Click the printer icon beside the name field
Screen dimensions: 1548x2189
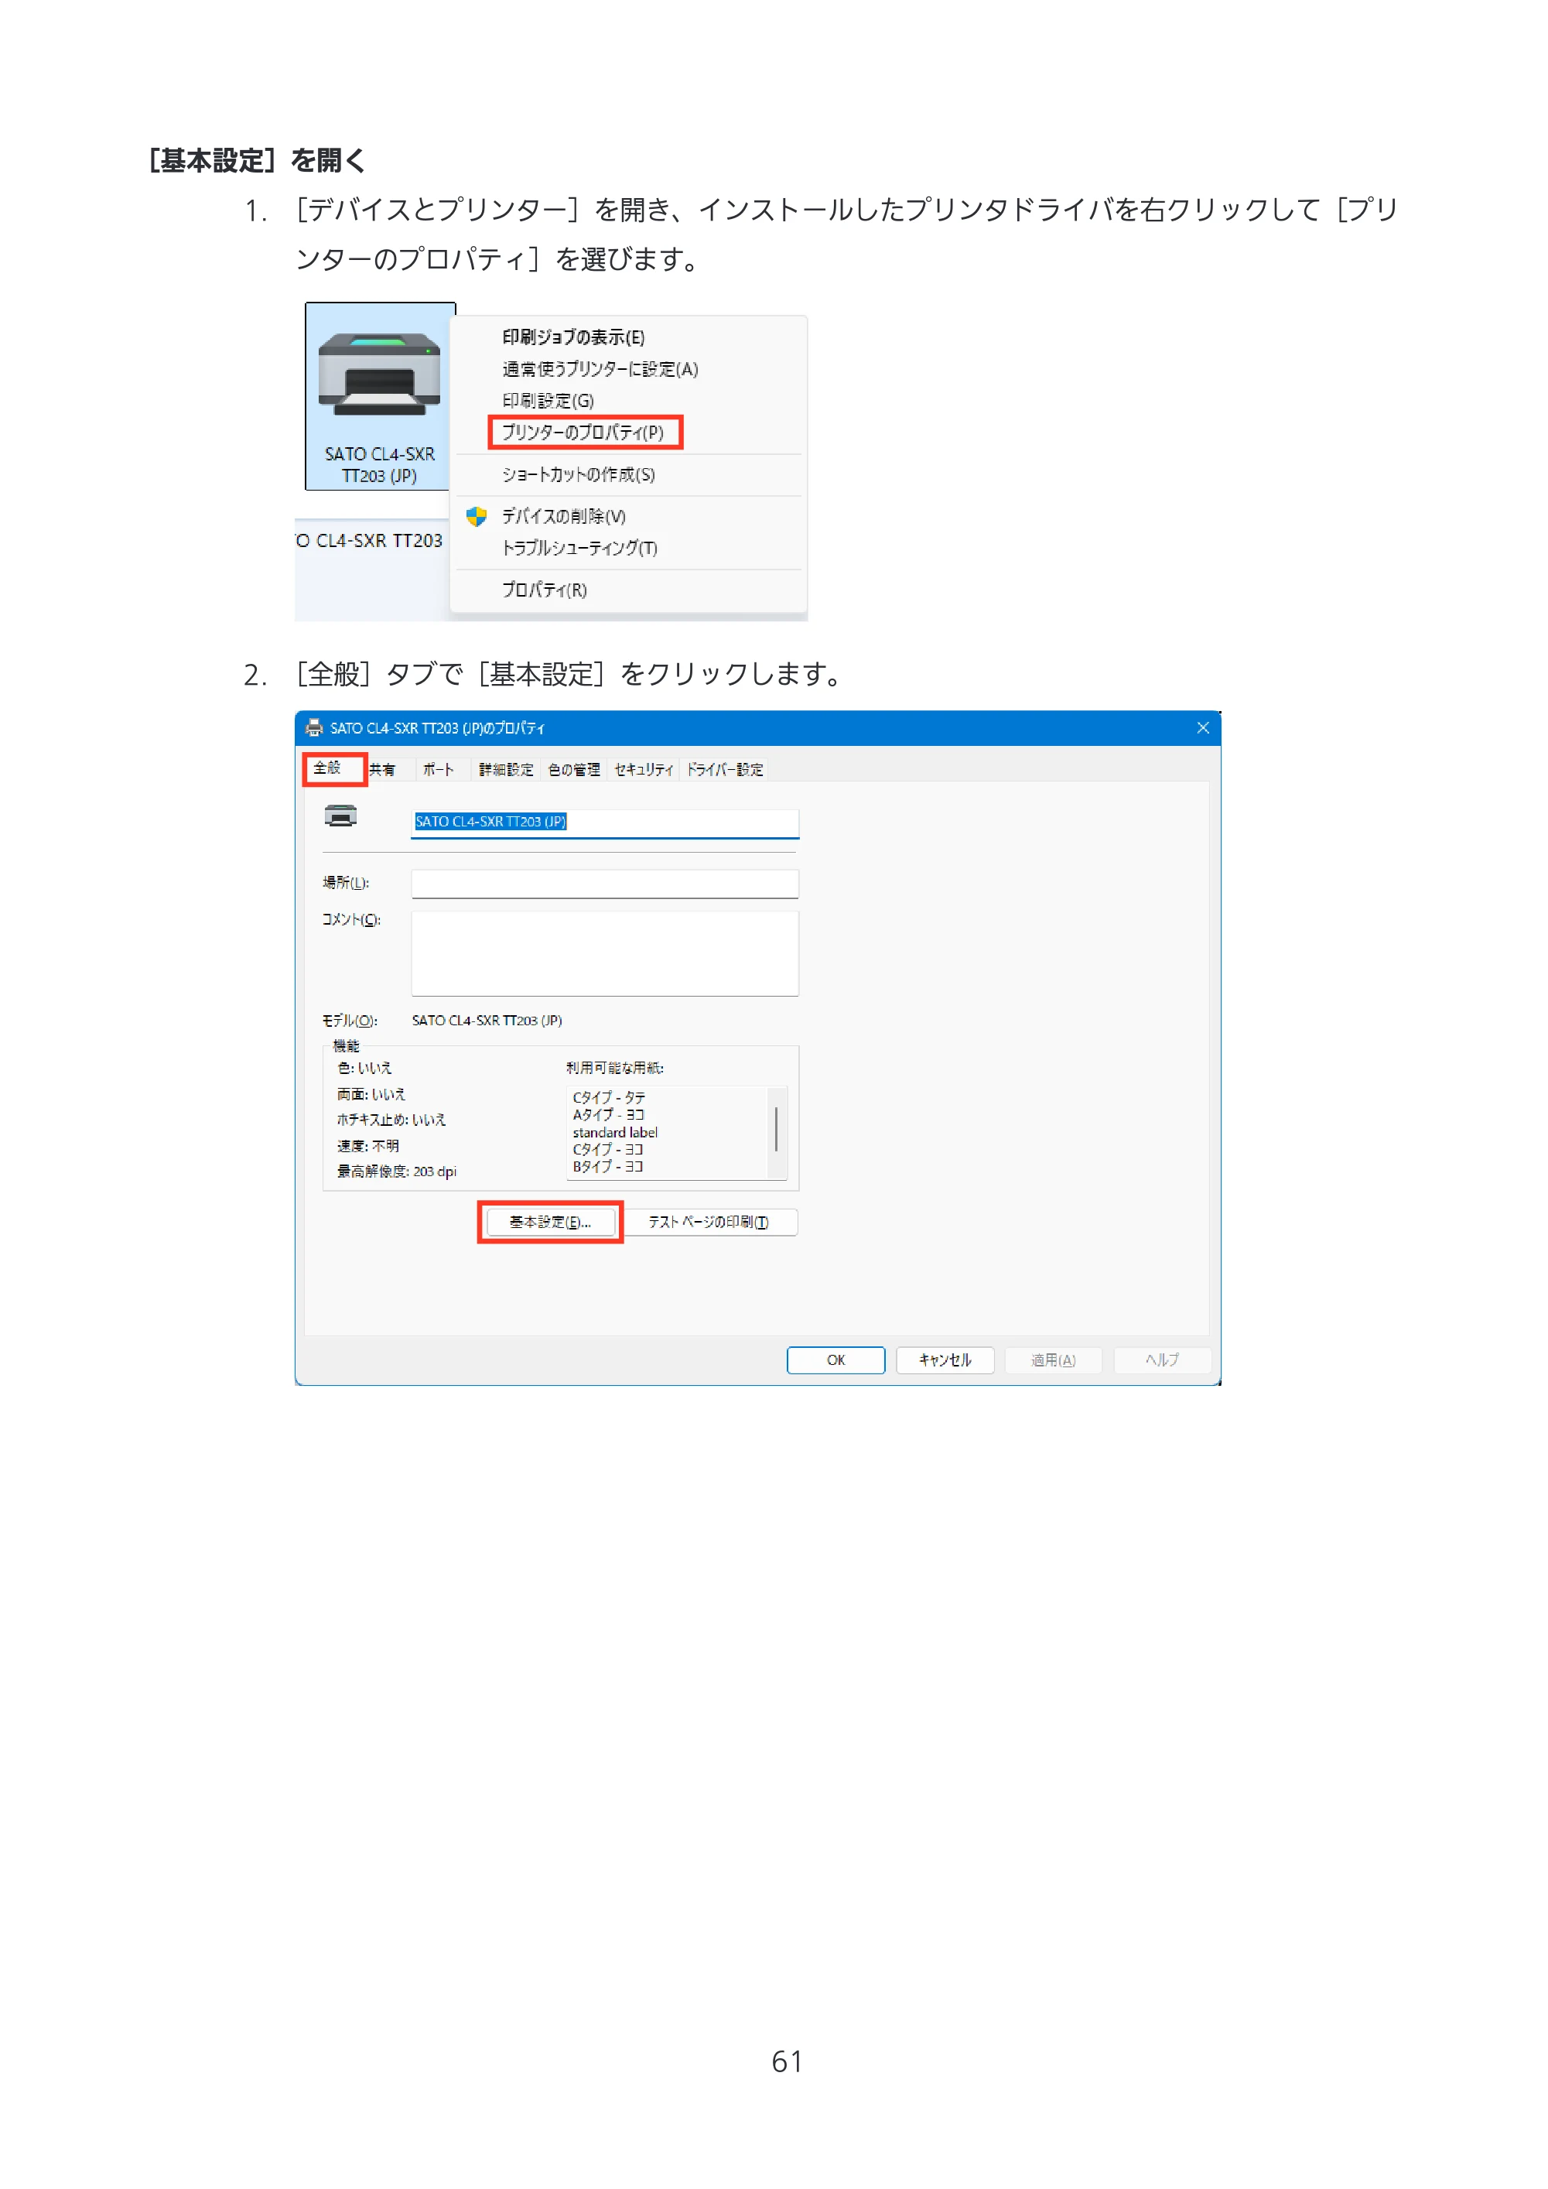coord(340,816)
